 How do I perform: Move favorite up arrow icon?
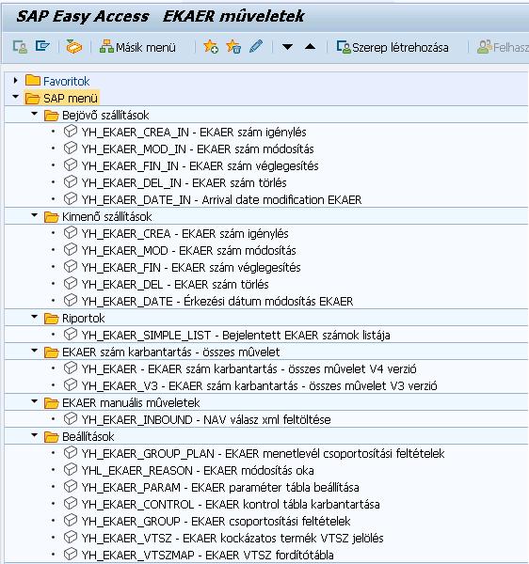[x=310, y=46]
